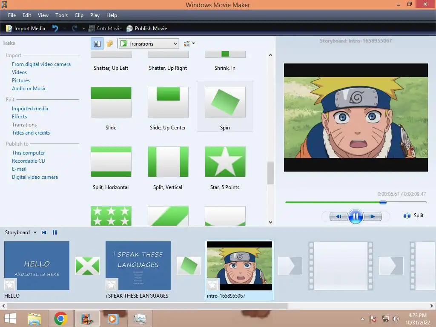This screenshot has width=436, height=327.
Task: Open the Edit menu
Action: (x=27, y=15)
